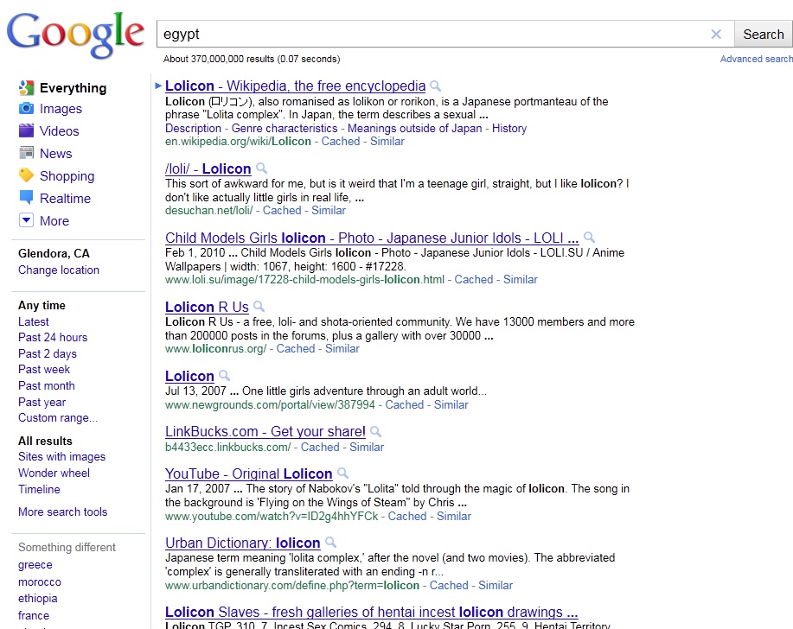793x629 pixels.
Task: Open Cached link of the en.wikipedia.org result
Action: pos(341,142)
